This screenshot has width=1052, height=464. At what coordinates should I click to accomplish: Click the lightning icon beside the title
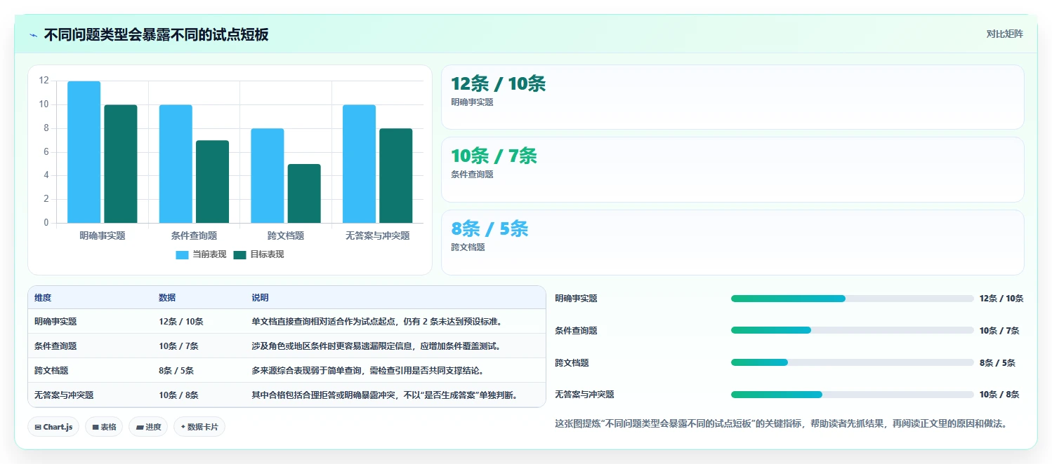tap(33, 35)
